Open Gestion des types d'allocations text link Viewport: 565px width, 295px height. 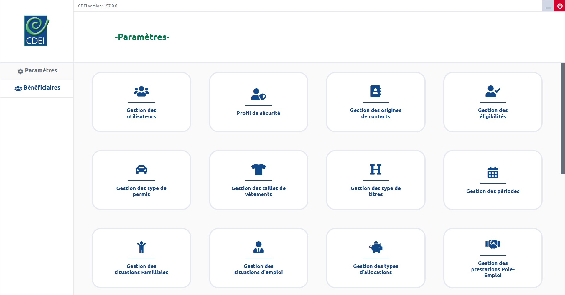coord(375,269)
